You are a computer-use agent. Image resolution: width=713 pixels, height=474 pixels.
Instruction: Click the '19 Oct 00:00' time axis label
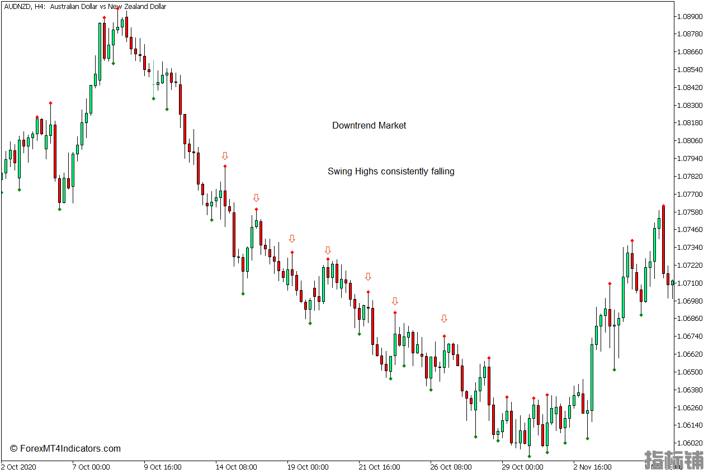click(308, 467)
